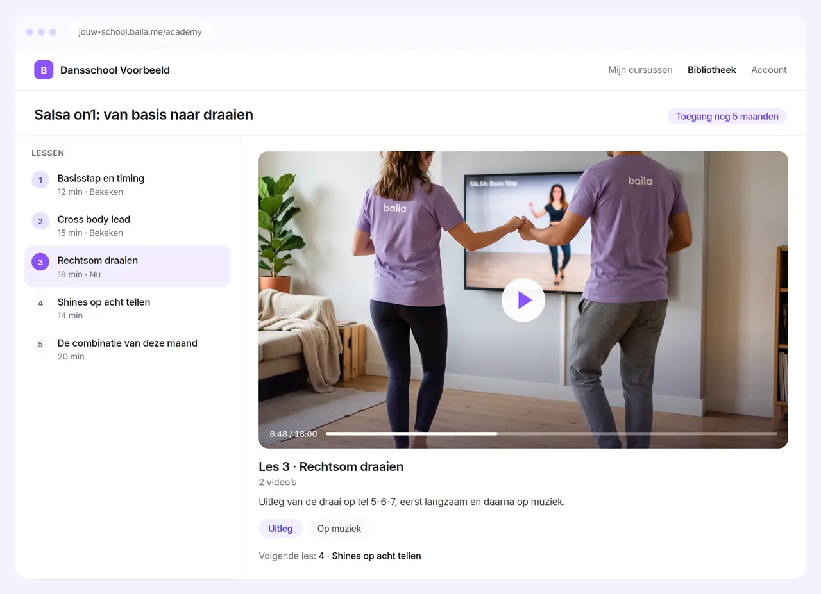
Task: Click lesson number 3 badge
Action: 40,262
